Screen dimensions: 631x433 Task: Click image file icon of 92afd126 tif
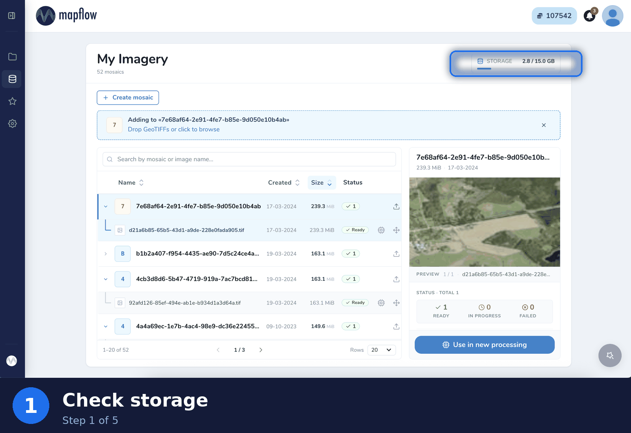tap(120, 303)
